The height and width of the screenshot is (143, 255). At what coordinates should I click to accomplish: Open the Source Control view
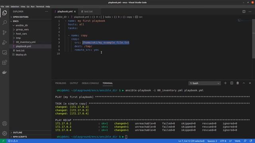[x=4, y=33]
